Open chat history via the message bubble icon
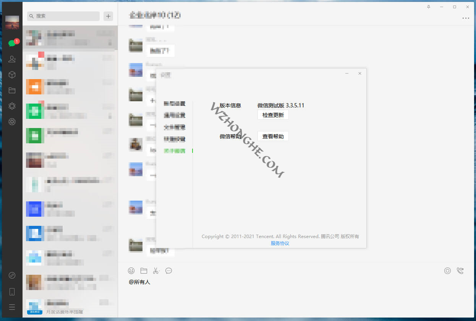Viewport: 476px width, 321px height. click(x=169, y=271)
